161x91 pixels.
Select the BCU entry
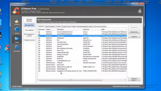82,40
